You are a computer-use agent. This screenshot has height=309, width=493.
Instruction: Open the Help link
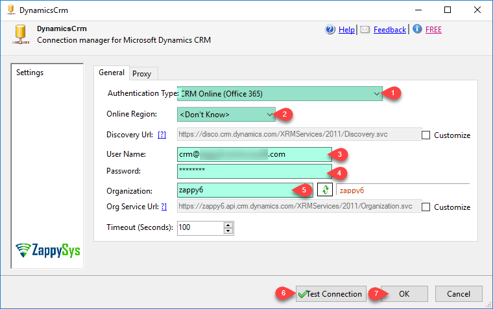pyautogui.click(x=346, y=30)
